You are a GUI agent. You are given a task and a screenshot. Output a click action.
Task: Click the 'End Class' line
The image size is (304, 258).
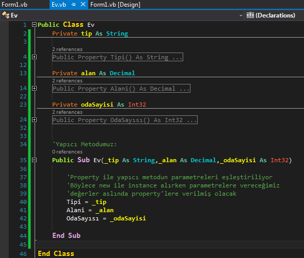tap(56, 253)
